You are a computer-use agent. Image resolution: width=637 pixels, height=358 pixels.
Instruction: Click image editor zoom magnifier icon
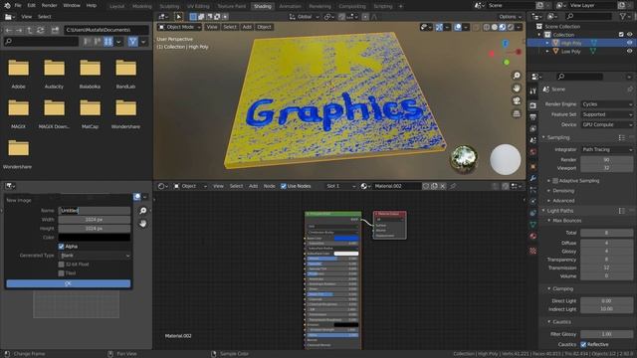pos(143,211)
